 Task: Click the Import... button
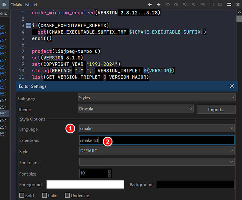216,110
